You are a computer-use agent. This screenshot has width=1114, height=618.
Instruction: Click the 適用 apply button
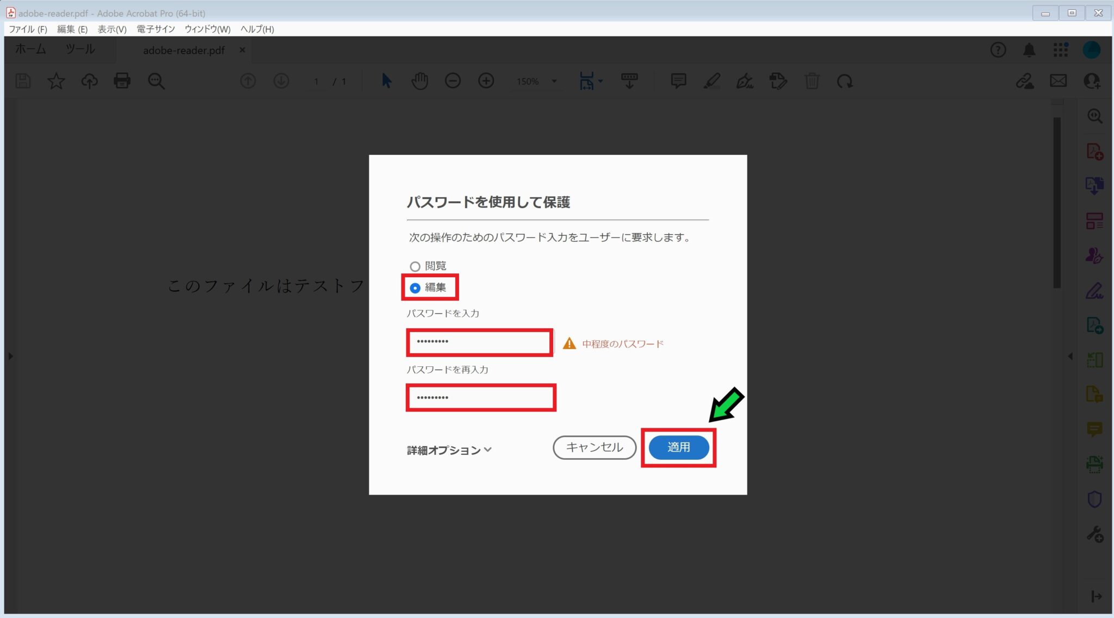[x=678, y=447]
